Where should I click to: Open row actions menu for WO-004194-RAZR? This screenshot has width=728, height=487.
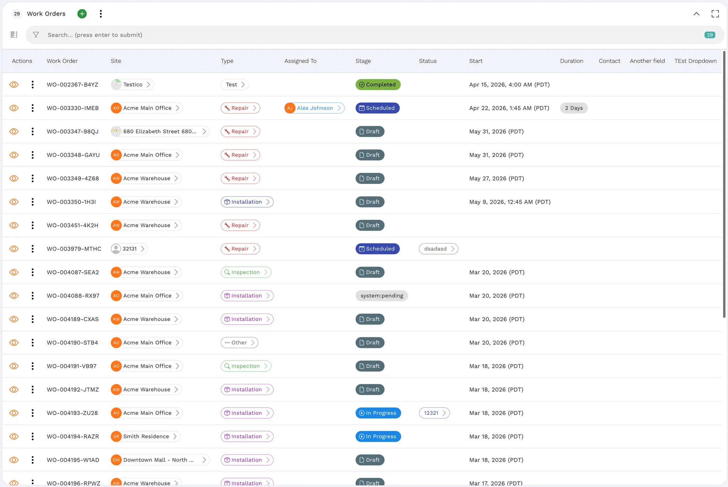33,437
